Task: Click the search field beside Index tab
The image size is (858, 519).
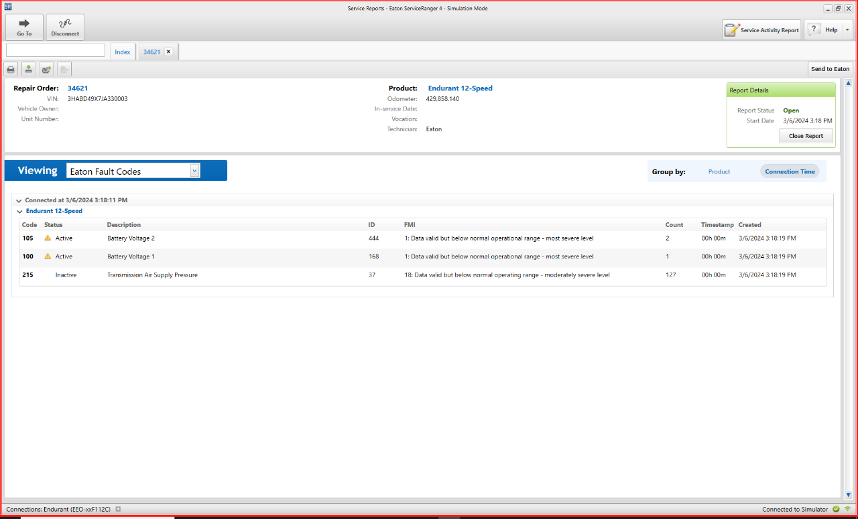Action: point(56,50)
